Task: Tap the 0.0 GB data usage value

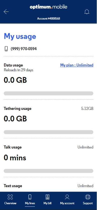Action: coord(15,80)
